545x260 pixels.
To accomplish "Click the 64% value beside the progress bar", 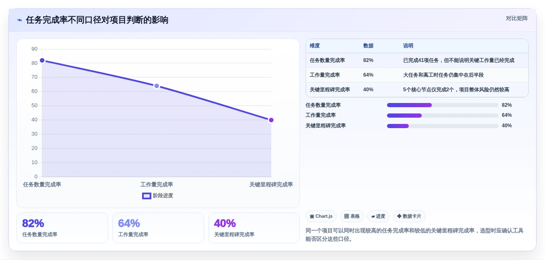I will point(507,115).
